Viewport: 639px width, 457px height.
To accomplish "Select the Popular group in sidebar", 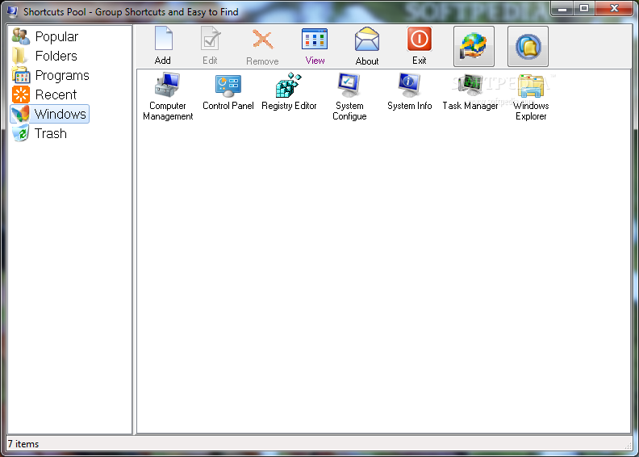I will tap(45, 36).
